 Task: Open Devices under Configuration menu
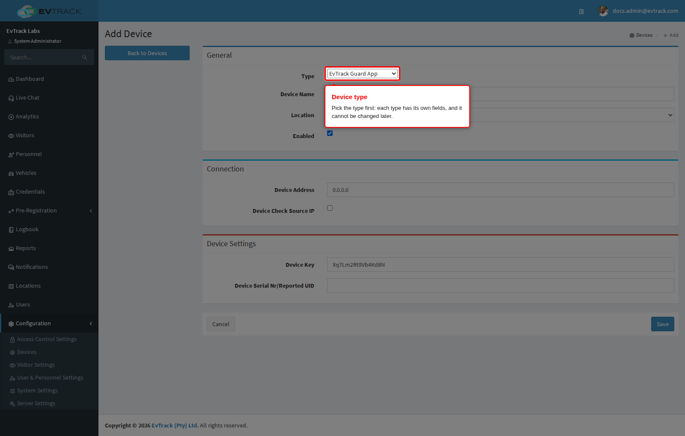coord(27,352)
